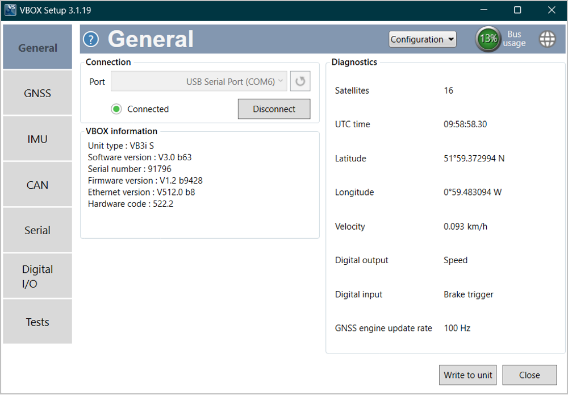568x395 pixels.
Task: Open the IMU tab
Action: 37,139
